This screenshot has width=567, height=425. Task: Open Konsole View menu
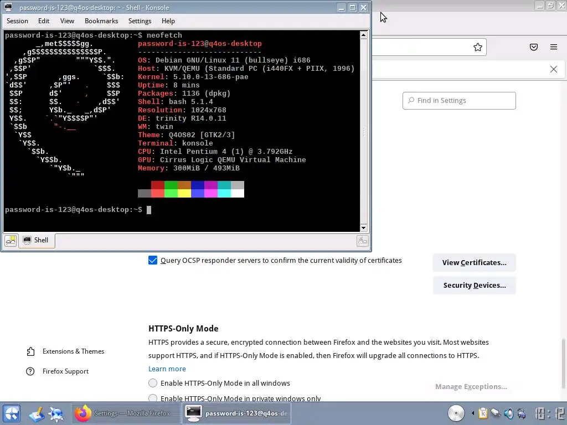(67, 21)
